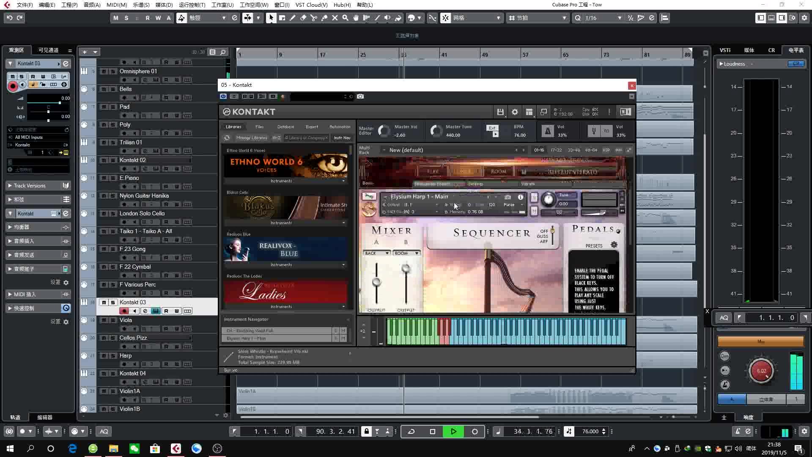
Task: Open Kontakt workspace layout icon
Action: [529, 112]
